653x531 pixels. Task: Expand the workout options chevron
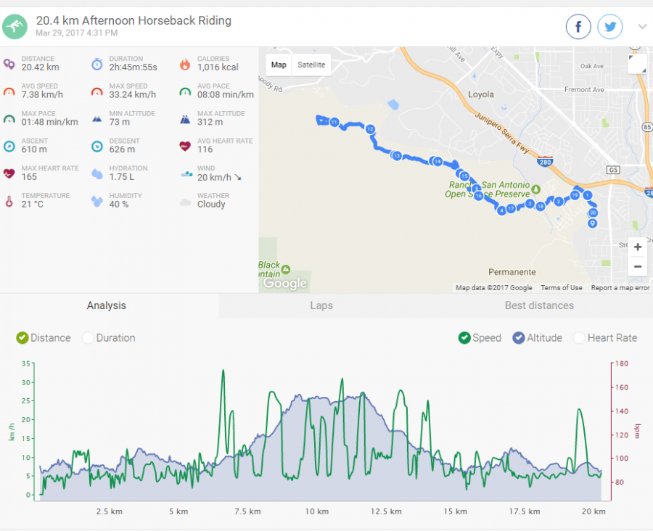tap(642, 28)
